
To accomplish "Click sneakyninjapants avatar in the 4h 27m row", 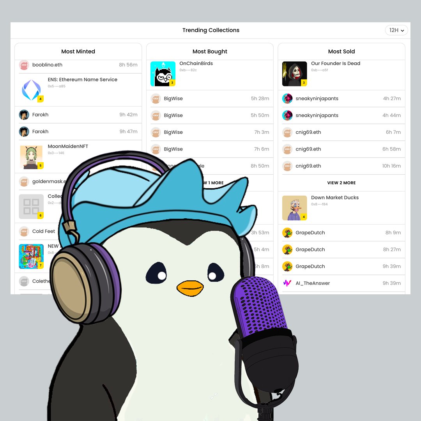I will [x=287, y=99].
